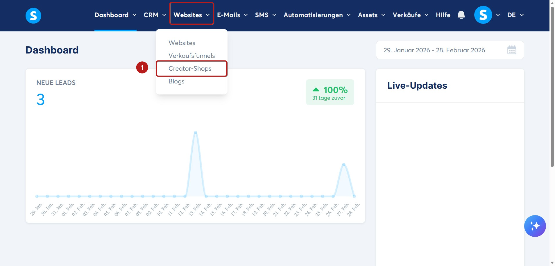Choose Verkaufsfunnels from the dropdown list
Screen dimensions: 555x266
pos(192,56)
